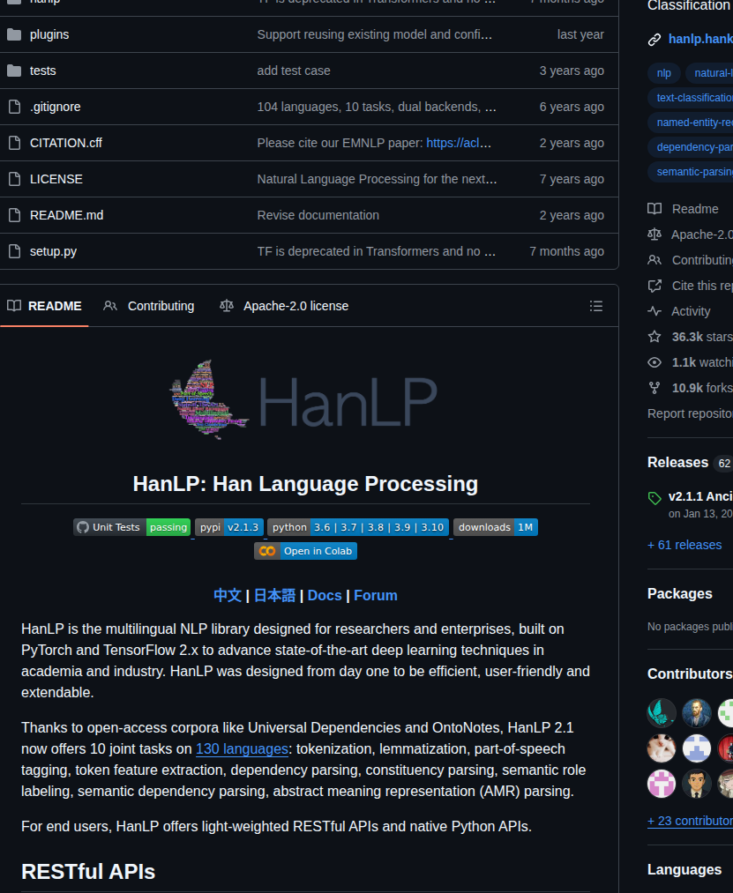Click the v2.1.1 release tag icon
The image size is (733, 893).
point(654,498)
